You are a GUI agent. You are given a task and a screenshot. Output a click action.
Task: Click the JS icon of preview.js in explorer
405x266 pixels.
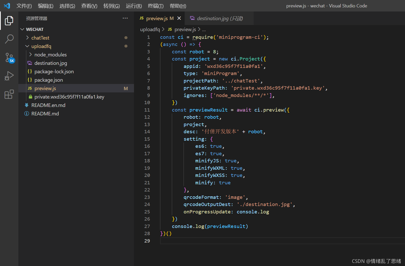coord(30,88)
